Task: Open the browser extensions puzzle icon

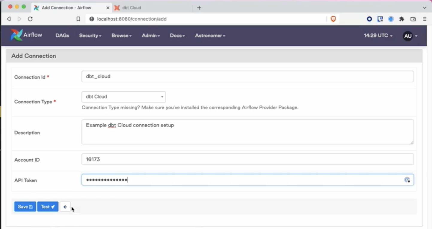Action: pos(402,19)
